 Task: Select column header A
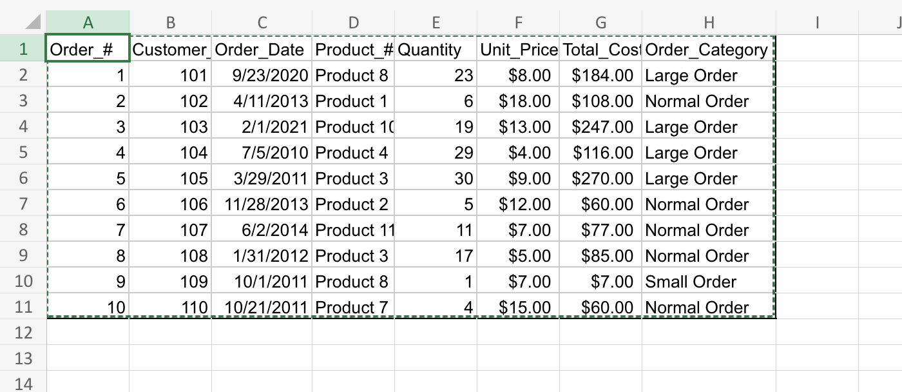click(x=88, y=22)
